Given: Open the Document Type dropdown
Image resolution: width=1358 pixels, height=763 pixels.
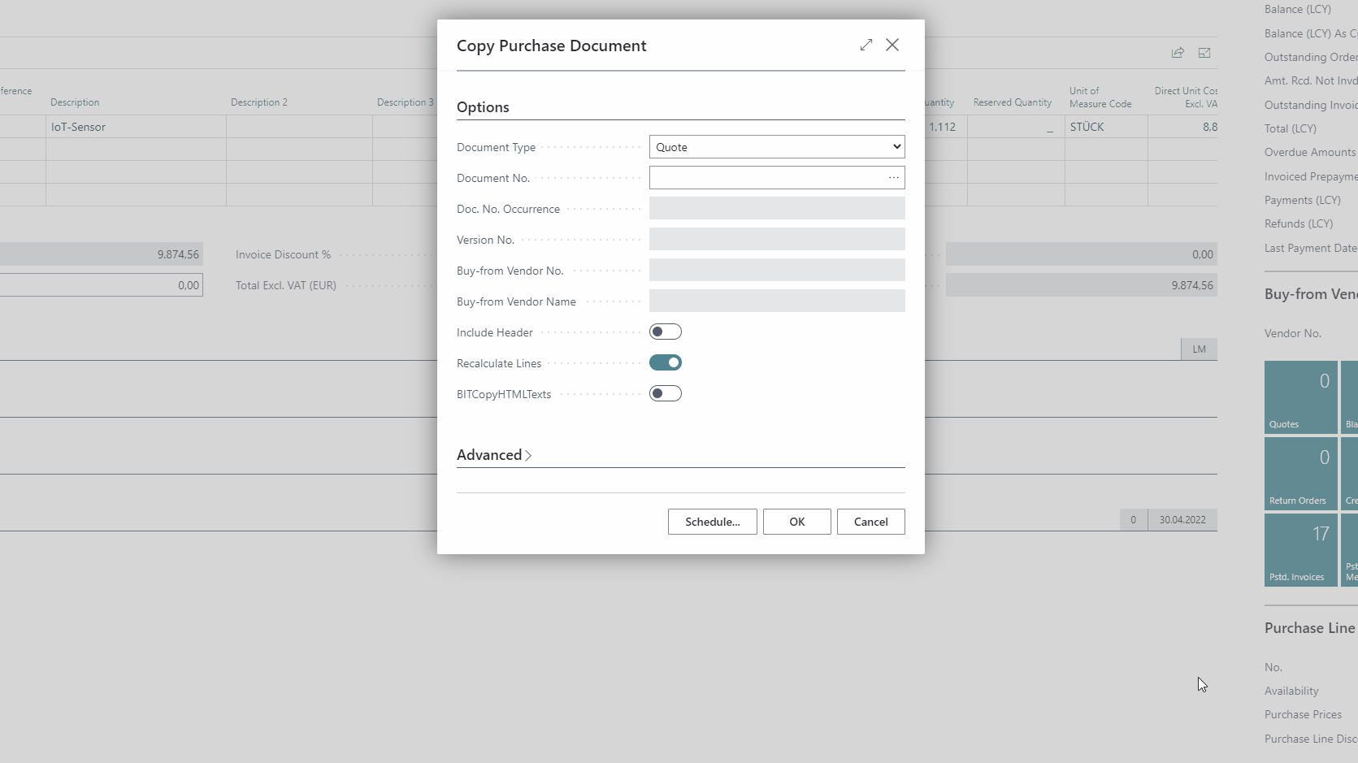Looking at the screenshot, I should tap(776, 147).
